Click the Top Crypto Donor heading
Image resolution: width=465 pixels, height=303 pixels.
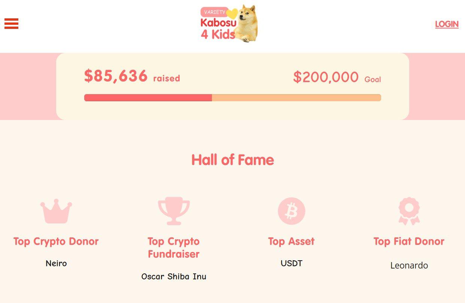coord(56,241)
